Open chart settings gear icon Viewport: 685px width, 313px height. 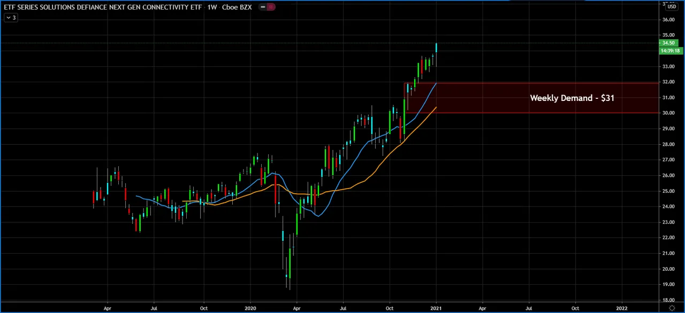pos(672,308)
